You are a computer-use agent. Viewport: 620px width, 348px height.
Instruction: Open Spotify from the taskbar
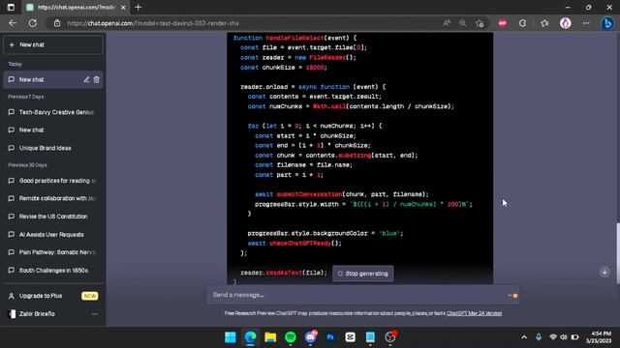291,337
